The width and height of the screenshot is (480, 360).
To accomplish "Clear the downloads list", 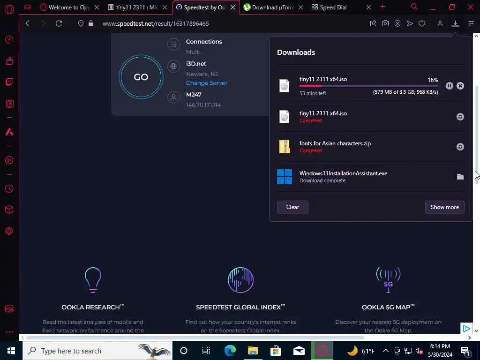I will [292, 207].
